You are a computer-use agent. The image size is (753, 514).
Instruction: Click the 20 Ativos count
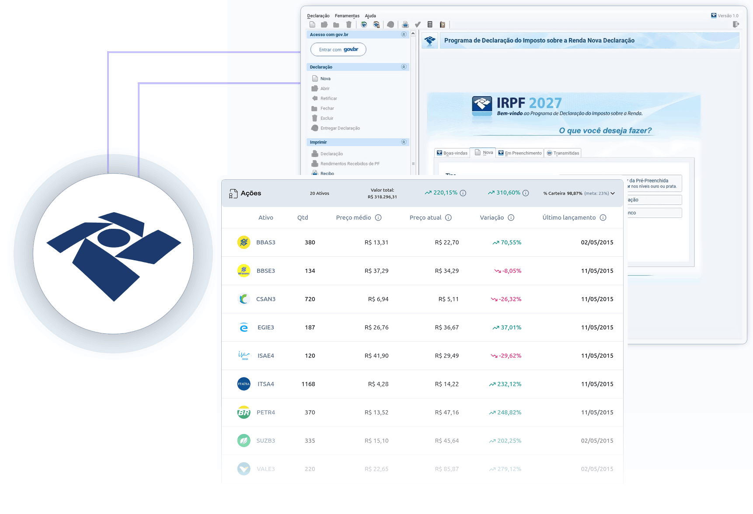pos(320,193)
